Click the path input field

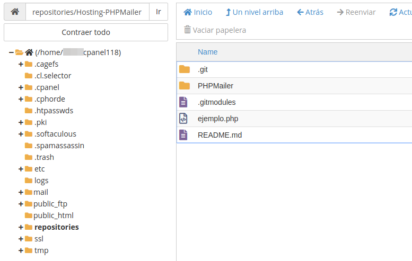pos(87,12)
